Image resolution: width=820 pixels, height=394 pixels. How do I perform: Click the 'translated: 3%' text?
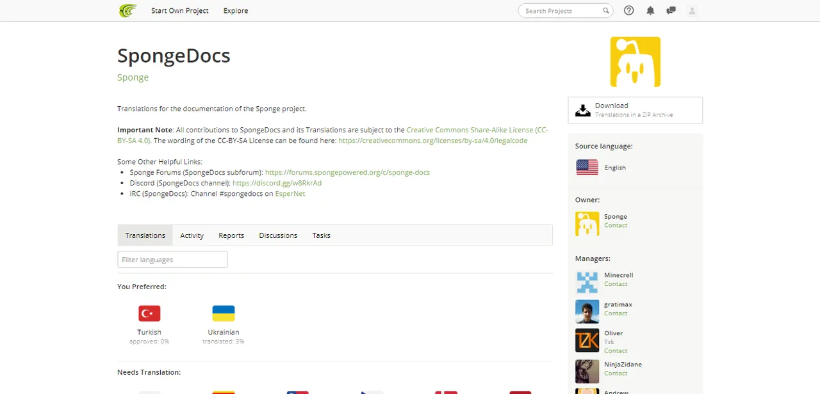click(x=224, y=342)
